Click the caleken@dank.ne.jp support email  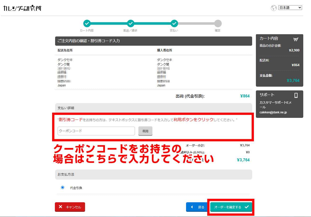click(x=273, y=112)
